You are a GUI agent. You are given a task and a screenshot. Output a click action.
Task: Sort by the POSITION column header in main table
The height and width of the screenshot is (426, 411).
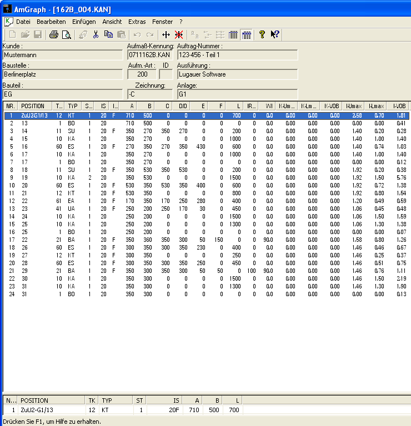[35, 106]
